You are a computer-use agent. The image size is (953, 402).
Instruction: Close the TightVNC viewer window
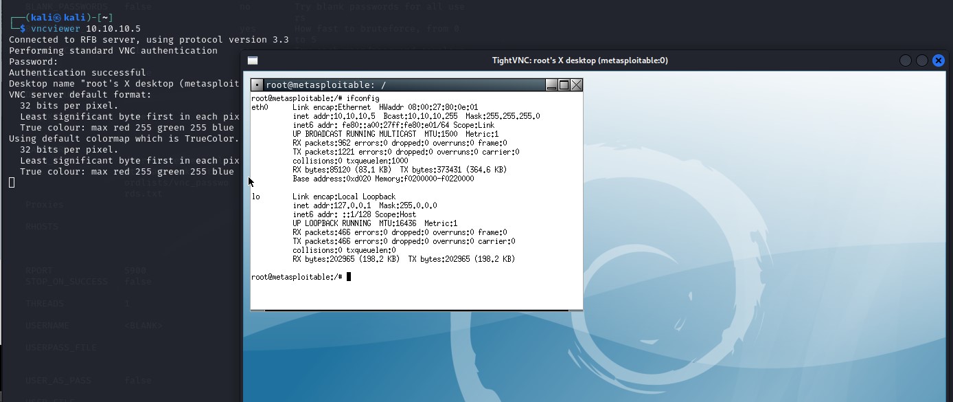[x=939, y=60]
